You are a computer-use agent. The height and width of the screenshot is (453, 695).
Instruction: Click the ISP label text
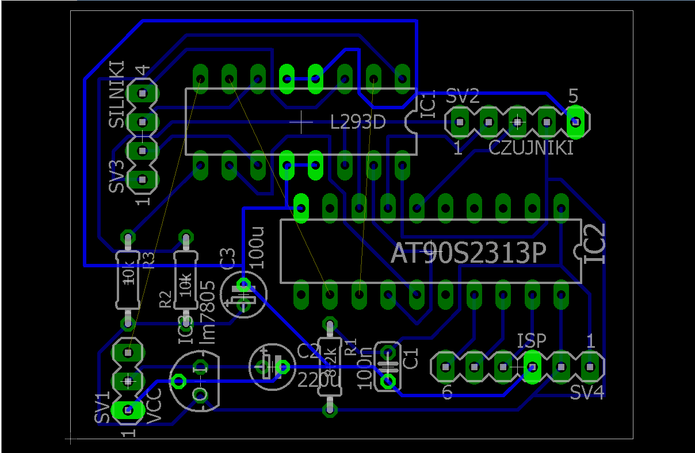pyautogui.click(x=531, y=341)
